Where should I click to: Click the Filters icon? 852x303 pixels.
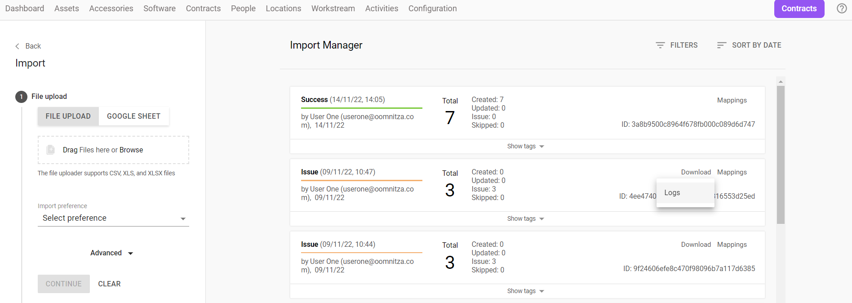660,45
